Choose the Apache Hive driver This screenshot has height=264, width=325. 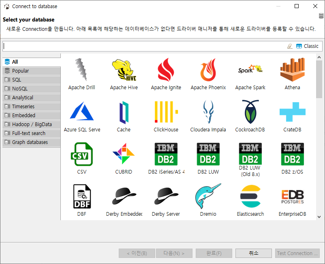(124, 70)
